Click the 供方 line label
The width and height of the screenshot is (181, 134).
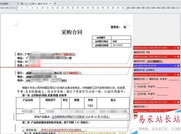(20, 54)
